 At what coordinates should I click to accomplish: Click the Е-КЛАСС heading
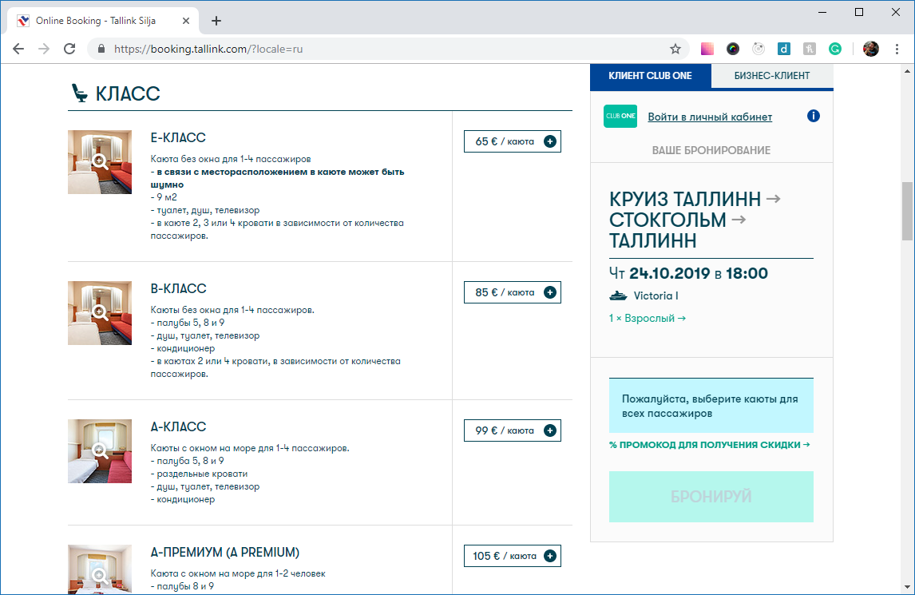pos(178,138)
